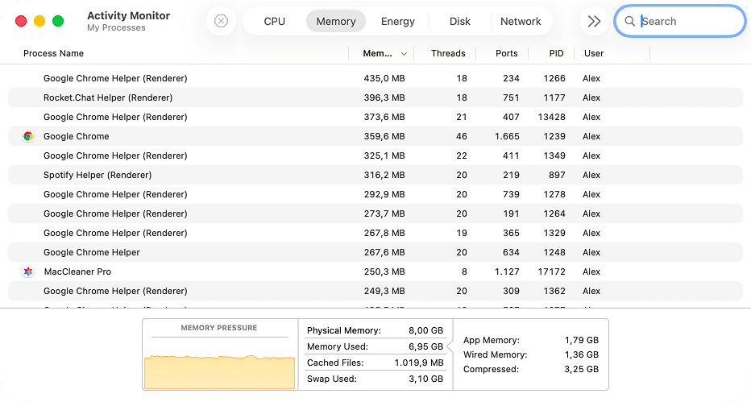The width and height of the screenshot is (751, 402).
Task: Select Chrome Helper (Renderer) with PID 1264
Action: 375,214
